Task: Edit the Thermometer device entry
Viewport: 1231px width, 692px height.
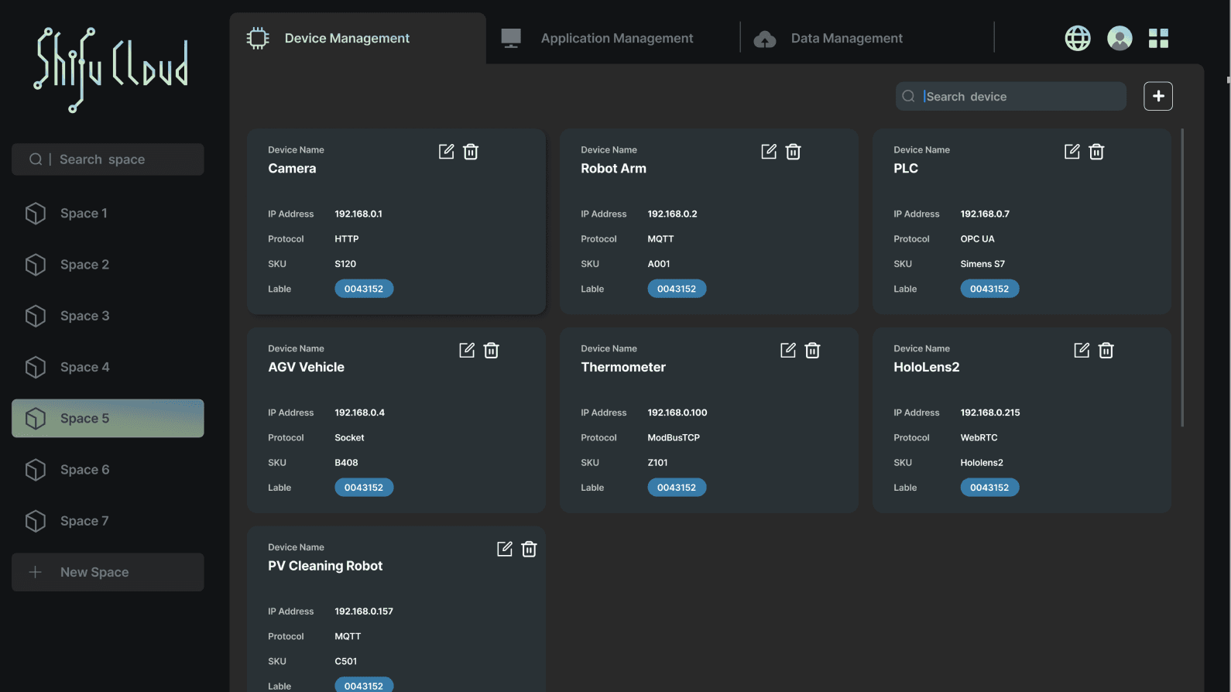Action: [787, 351]
